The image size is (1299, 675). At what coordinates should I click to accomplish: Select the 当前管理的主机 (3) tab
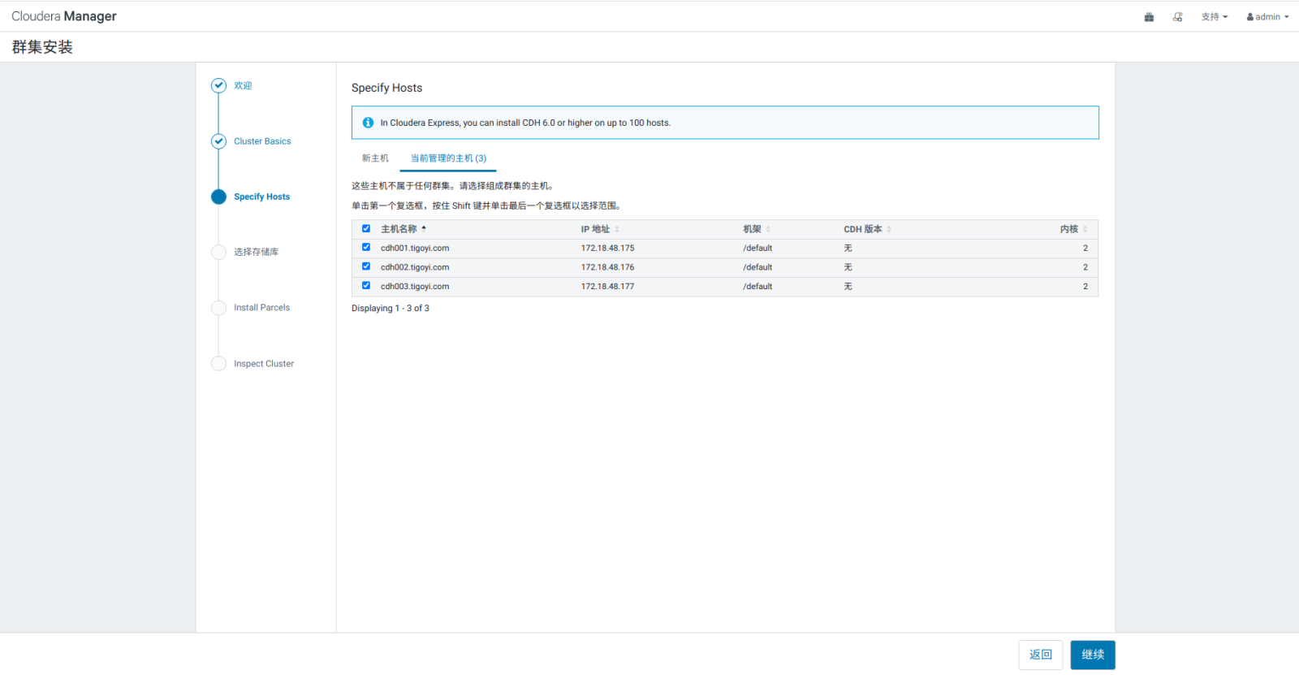tap(448, 158)
